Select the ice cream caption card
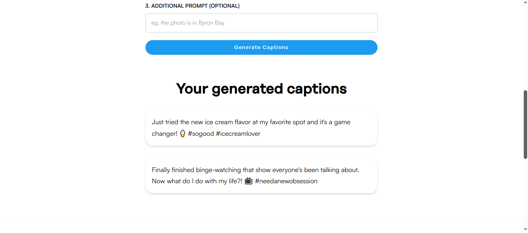The height and width of the screenshot is (233, 528). coord(261,128)
